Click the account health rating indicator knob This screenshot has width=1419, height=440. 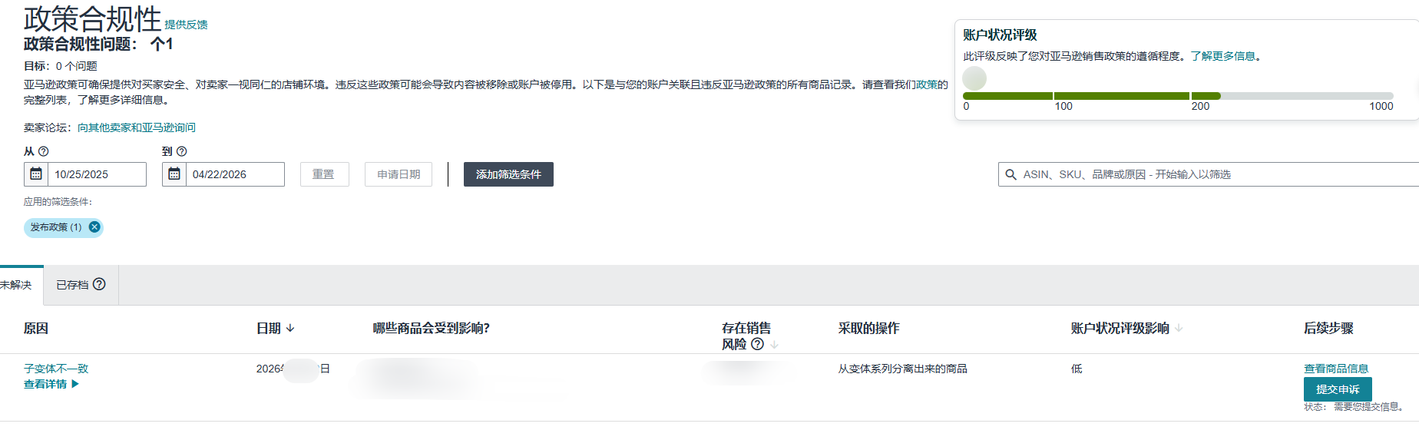[974, 78]
